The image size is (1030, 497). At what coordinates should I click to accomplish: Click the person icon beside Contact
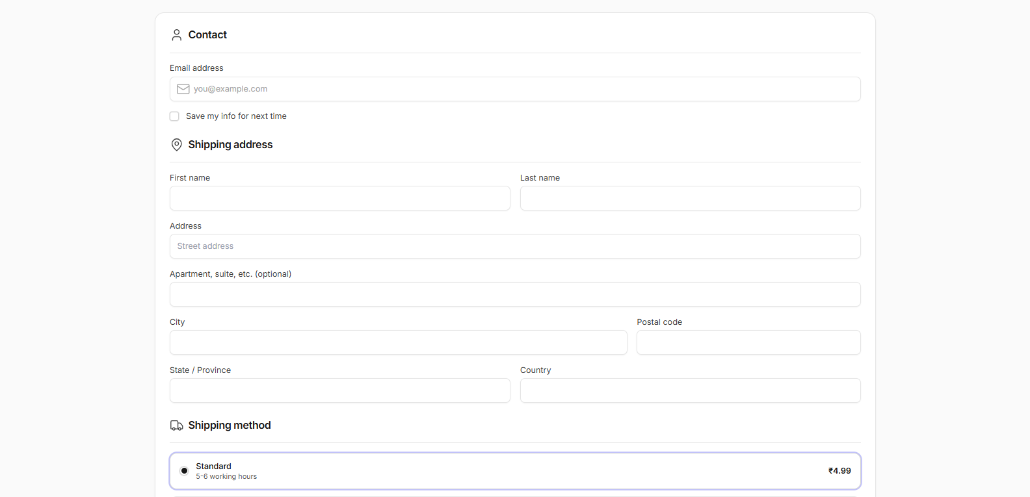pyautogui.click(x=176, y=35)
